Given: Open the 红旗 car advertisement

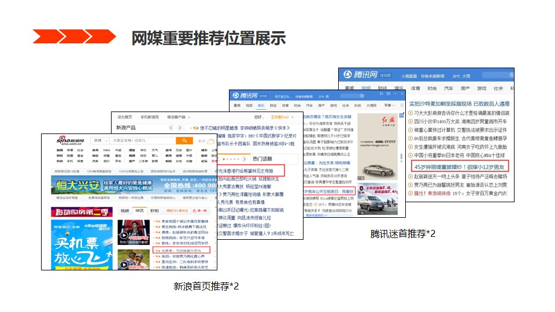Looking at the screenshot, I should tap(378, 147).
